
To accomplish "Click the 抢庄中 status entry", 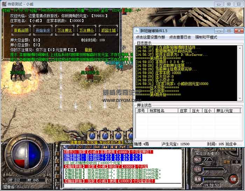I will [233, 144].
